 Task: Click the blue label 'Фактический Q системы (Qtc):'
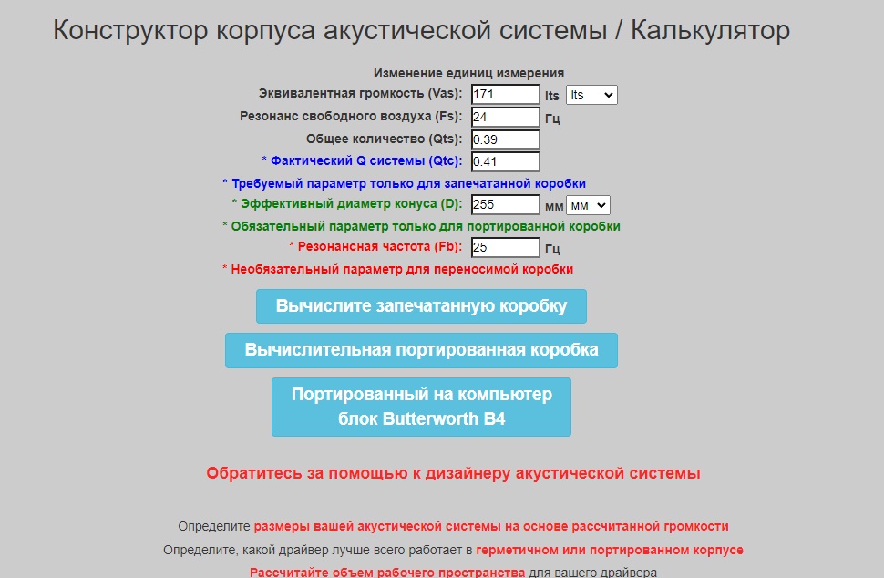pyautogui.click(x=365, y=160)
